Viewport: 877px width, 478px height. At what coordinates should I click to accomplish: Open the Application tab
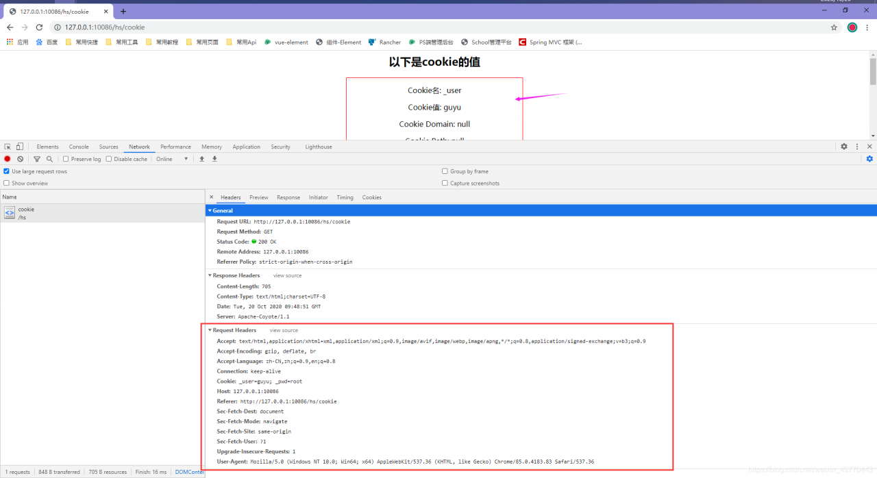coord(246,147)
